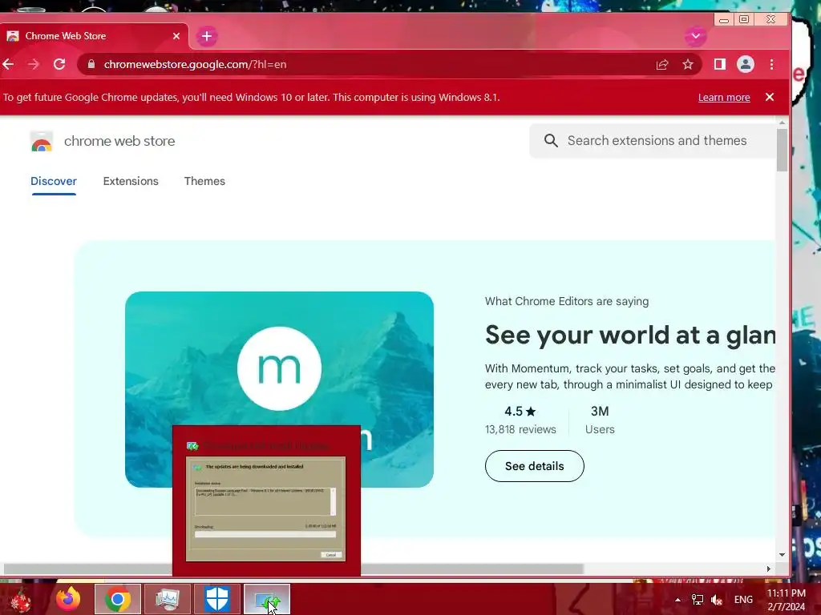Expand the tab search dropdown

click(695, 36)
